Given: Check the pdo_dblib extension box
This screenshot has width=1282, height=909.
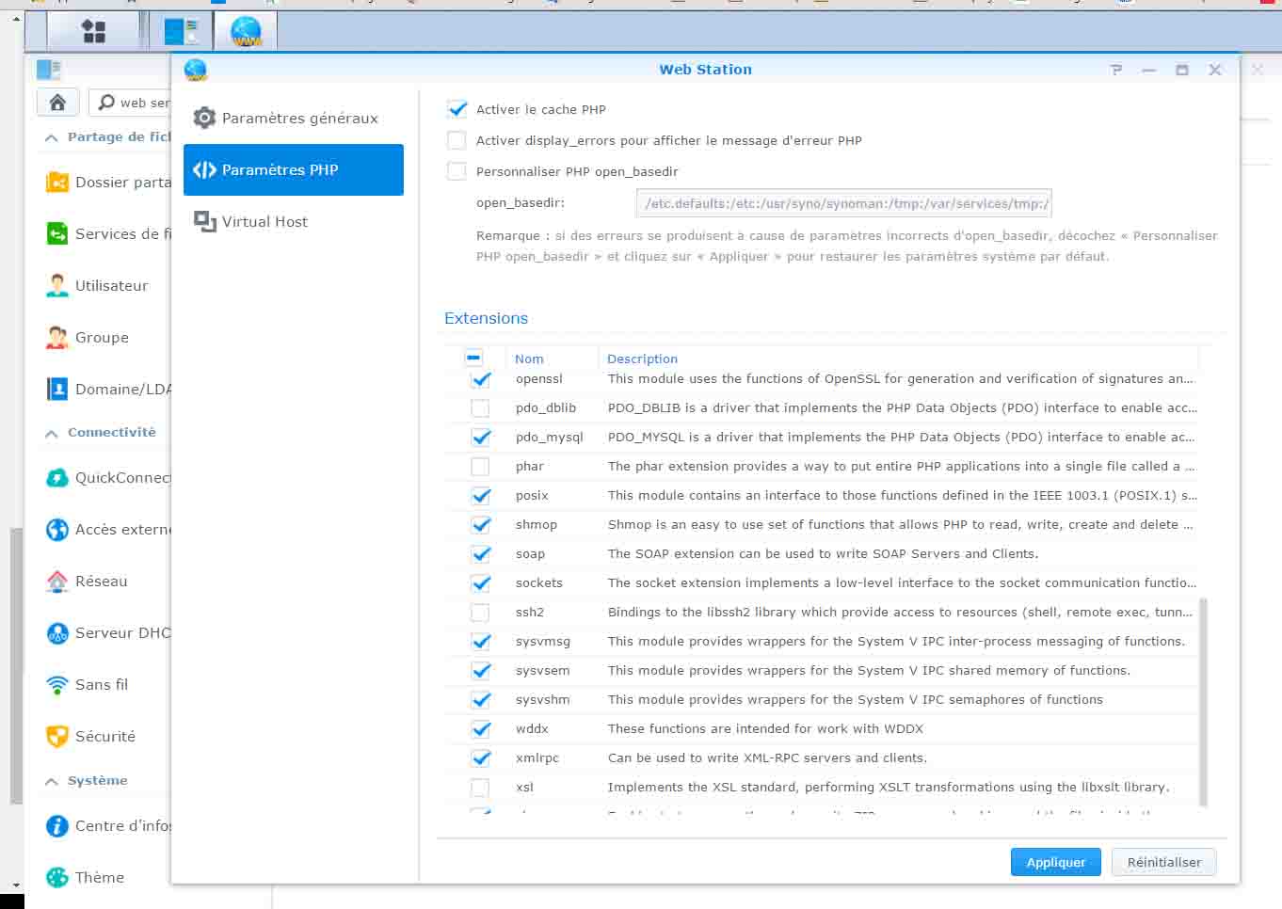Looking at the screenshot, I should [x=480, y=408].
